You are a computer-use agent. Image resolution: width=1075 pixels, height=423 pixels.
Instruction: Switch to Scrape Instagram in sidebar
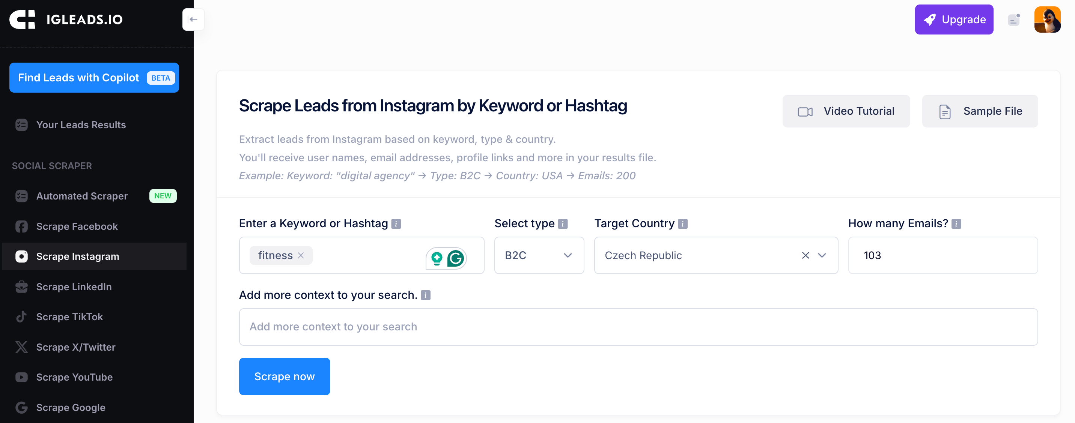[77, 256]
